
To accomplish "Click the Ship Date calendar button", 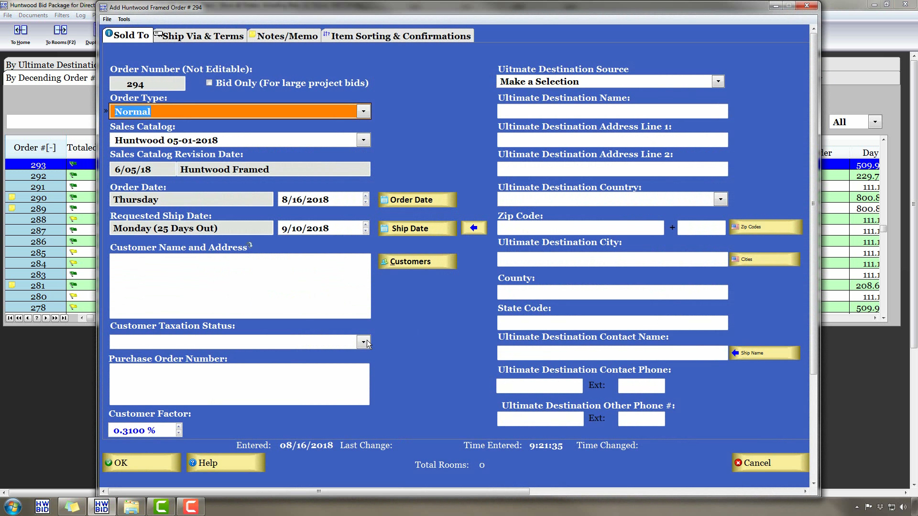I will pos(417,228).
